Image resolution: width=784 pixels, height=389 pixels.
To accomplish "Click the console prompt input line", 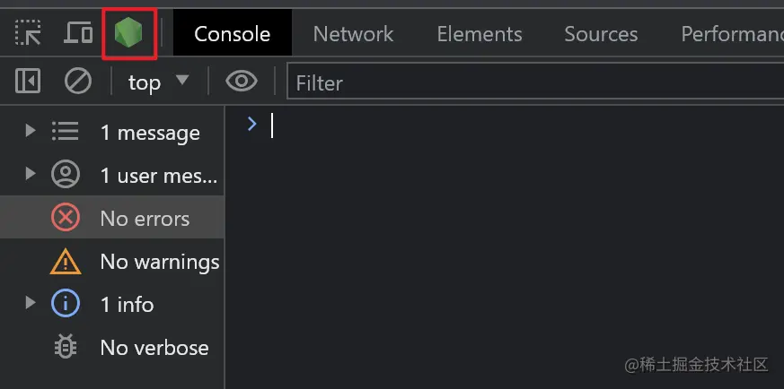I will pos(503,126).
